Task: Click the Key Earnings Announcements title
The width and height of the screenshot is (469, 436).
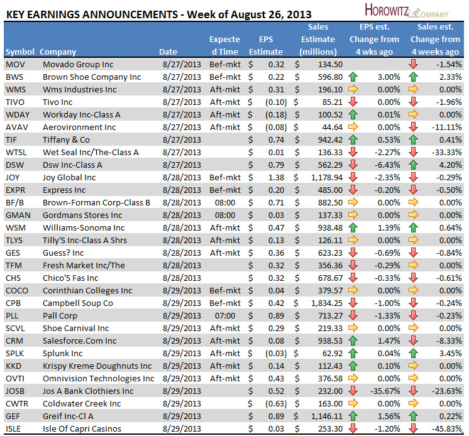Action: [159, 14]
